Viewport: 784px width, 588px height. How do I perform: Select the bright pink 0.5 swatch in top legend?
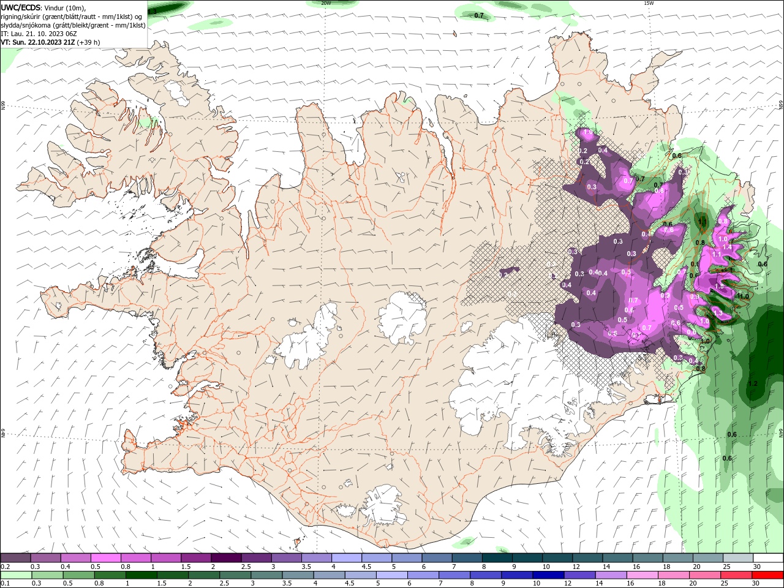105,558
